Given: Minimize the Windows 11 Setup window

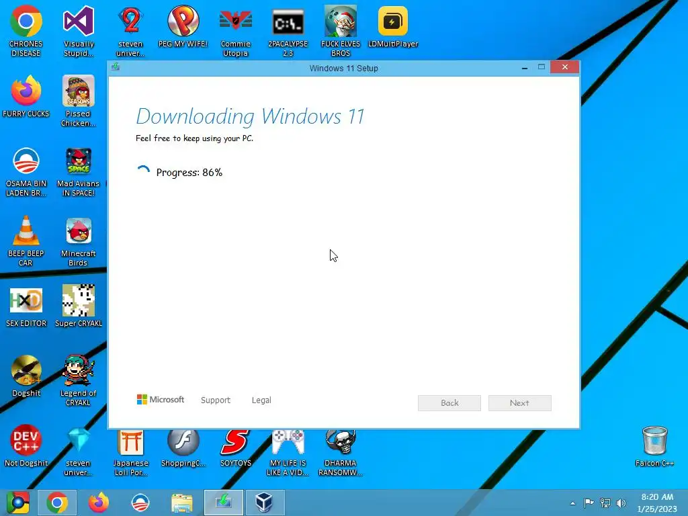Looking at the screenshot, I should coord(524,68).
